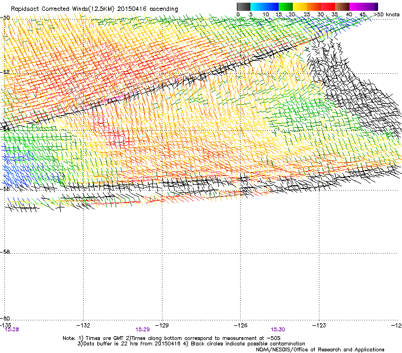The image size is (402, 353).
Task: Click the '-50' latitude label
Action: coord(5,18)
